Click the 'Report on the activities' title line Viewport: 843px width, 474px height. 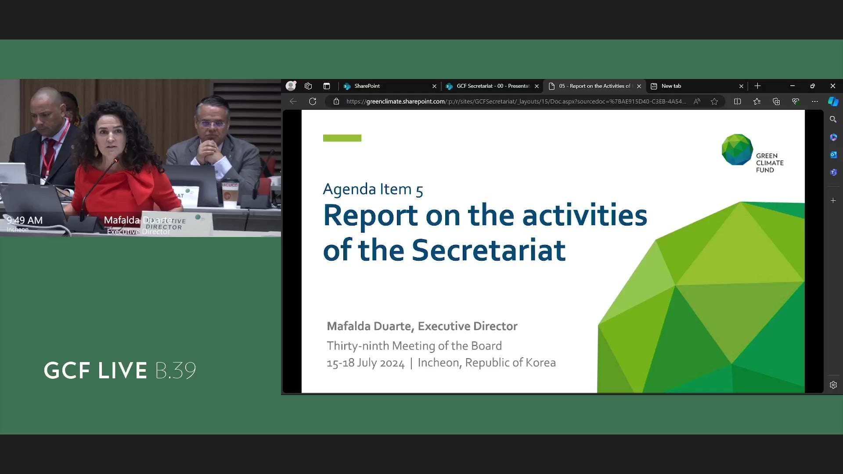point(485,215)
